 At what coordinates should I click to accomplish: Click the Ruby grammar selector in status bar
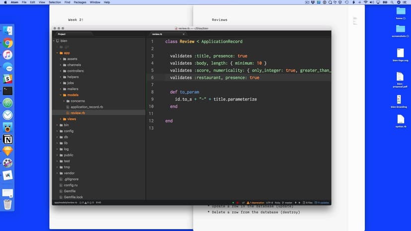tap(277, 203)
